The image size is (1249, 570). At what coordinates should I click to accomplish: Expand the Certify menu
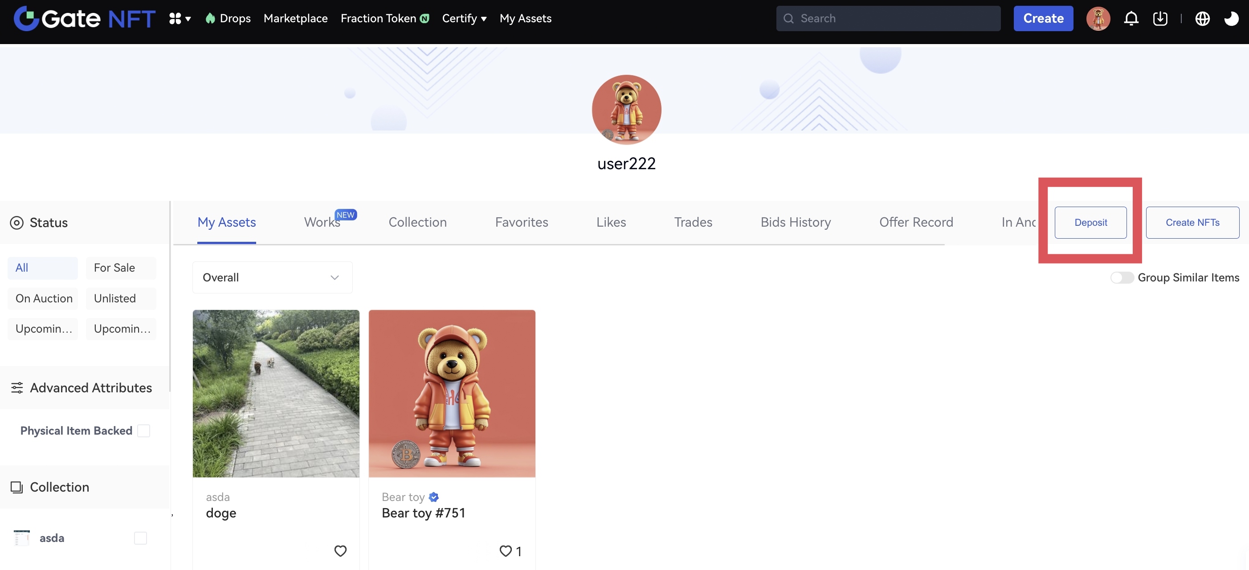(464, 18)
